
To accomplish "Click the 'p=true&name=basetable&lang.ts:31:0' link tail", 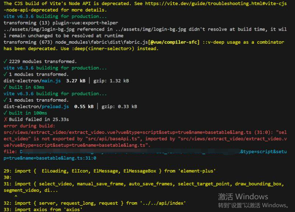I will click(50, 158).
